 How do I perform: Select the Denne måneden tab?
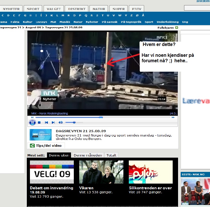point(88,155)
